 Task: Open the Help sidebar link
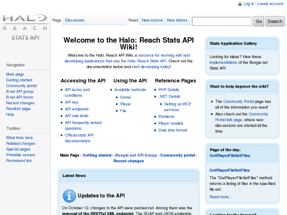coord(10,114)
